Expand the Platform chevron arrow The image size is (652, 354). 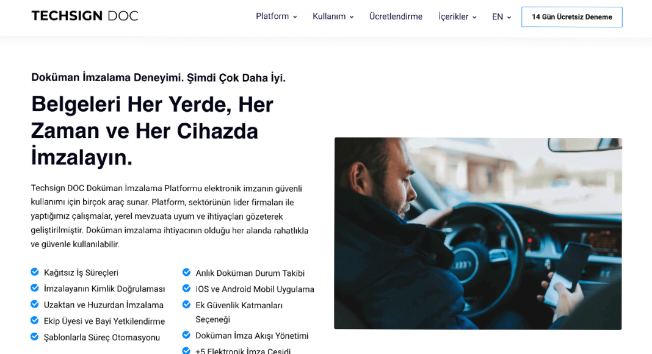[x=295, y=17]
